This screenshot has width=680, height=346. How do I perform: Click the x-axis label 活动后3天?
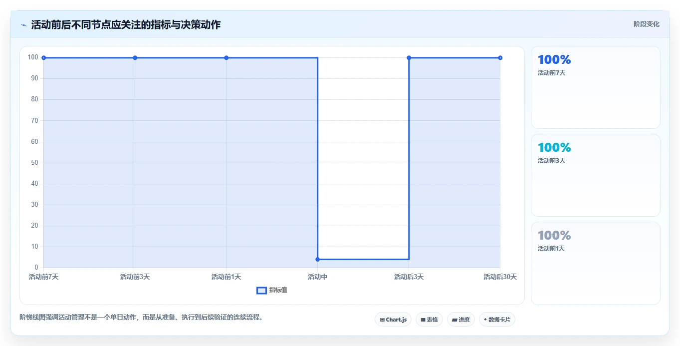click(409, 277)
